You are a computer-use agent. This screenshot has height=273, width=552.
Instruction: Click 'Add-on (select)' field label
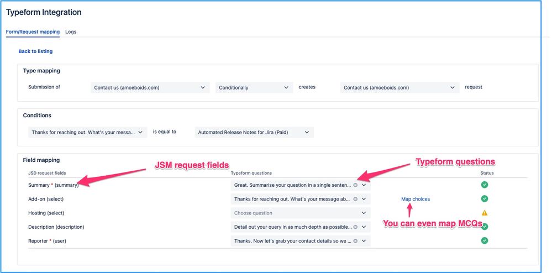[x=46, y=199]
